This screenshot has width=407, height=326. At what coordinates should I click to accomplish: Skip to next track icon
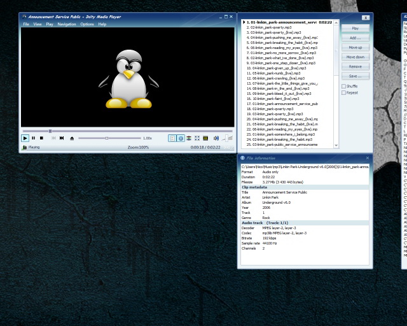(62, 138)
